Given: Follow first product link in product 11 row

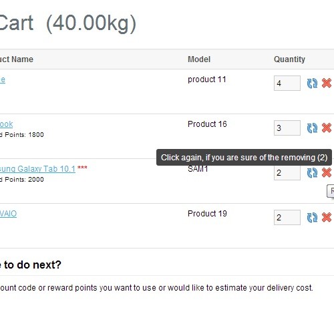Looking at the screenshot, I should click(3, 79).
